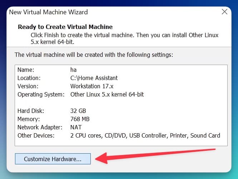Click the Location label in settings list

coord(29,78)
